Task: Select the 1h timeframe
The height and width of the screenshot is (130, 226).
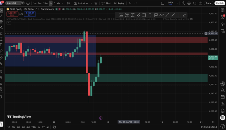Action: 51,3
